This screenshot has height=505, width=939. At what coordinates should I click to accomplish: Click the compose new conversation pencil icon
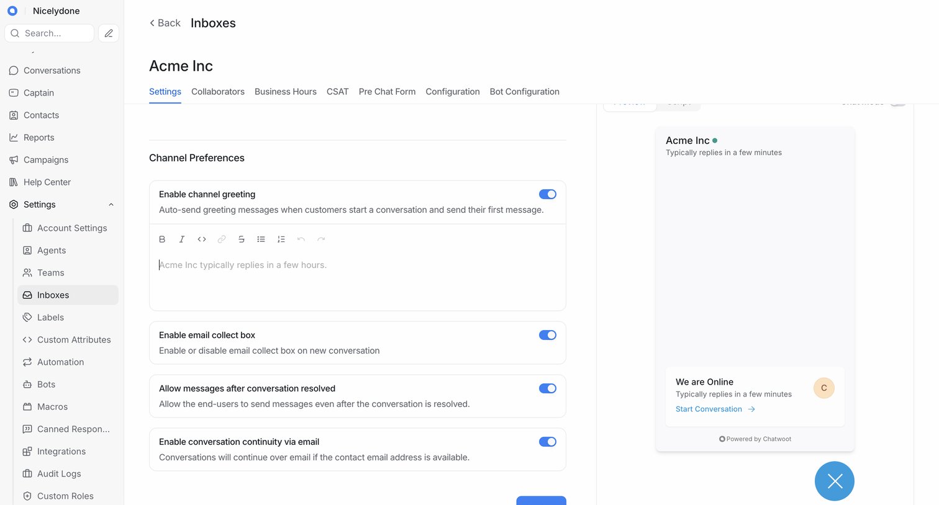pos(109,33)
